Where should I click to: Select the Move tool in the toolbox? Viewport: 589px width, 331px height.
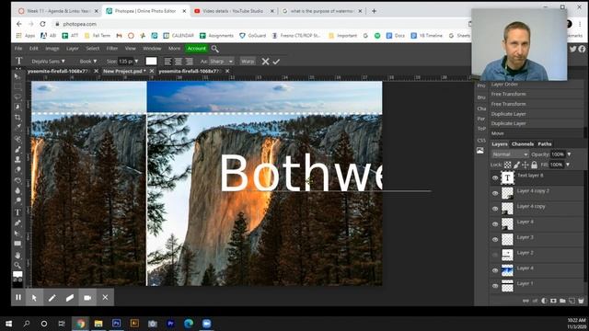pyautogui.click(x=17, y=76)
